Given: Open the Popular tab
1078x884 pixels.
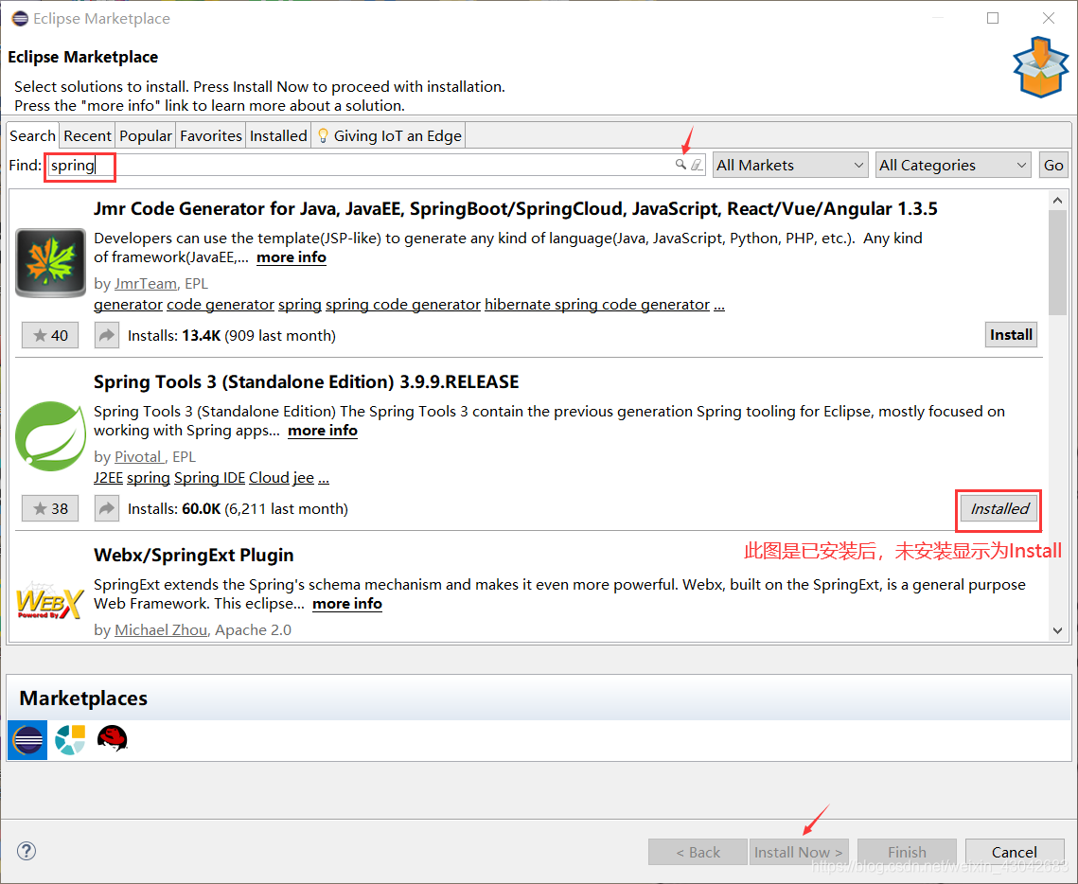Looking at the screenshot, I should [x=145, y=134].
